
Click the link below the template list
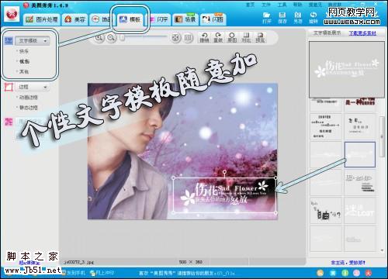[x=348, y=263]
